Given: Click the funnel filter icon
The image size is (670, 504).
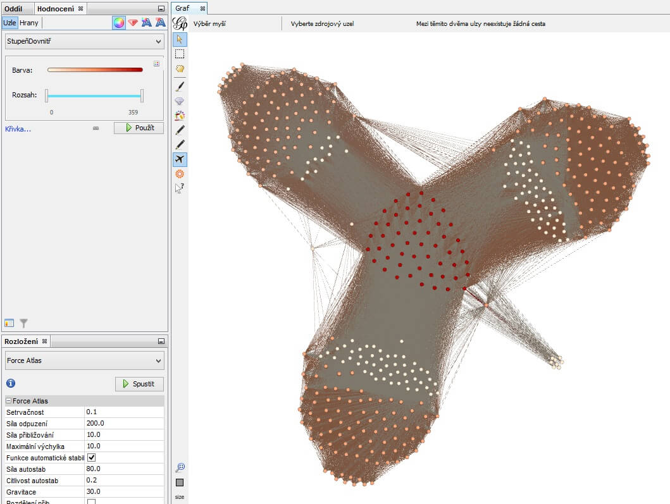Looking at the screenshot, I should tap(24, 323).
